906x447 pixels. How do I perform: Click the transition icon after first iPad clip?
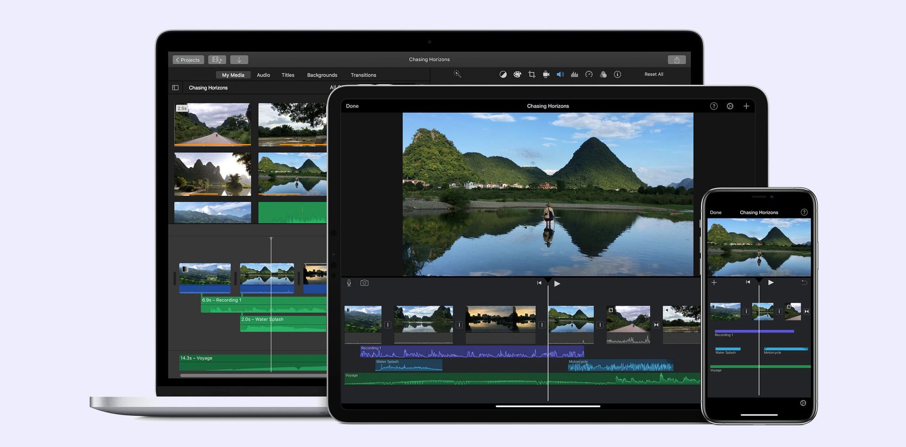(x=388, y=325)
